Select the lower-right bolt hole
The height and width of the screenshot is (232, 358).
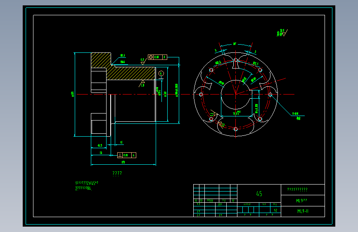point(260,119)
